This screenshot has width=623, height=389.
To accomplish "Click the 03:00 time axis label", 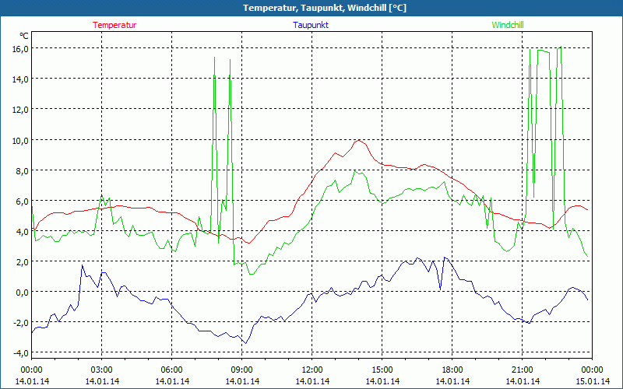I will tap(102, 370).
